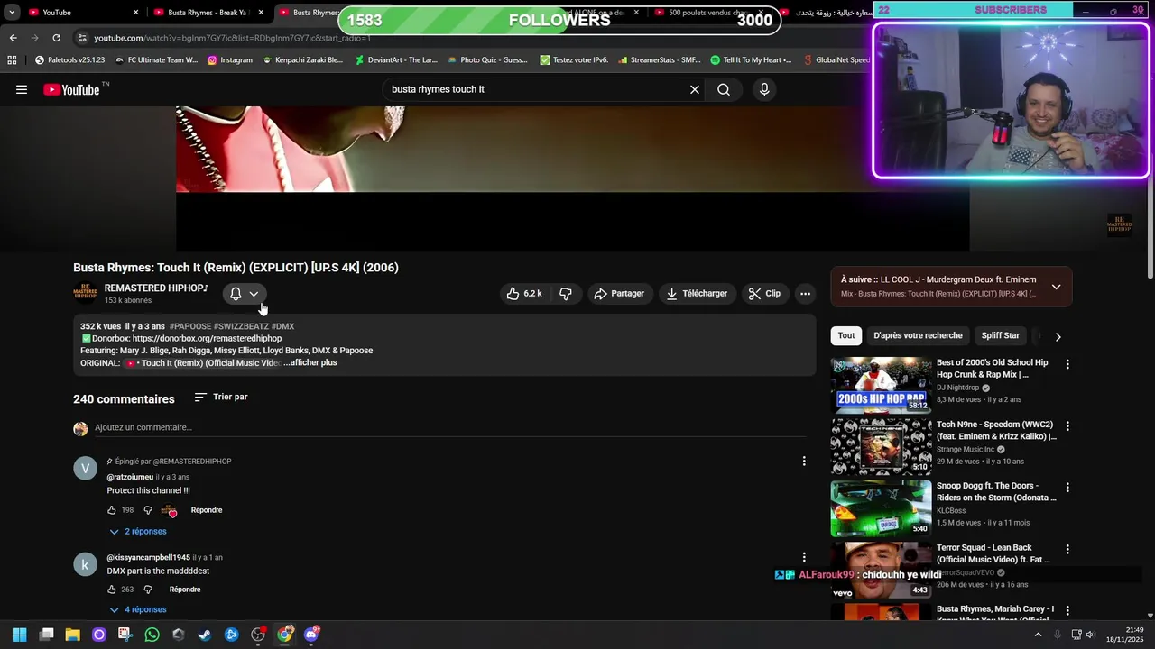Show hidden system tray icons chevron
Image resolution: width=1155 pixels, height=649 pixels.
[x=1038, y=635]
